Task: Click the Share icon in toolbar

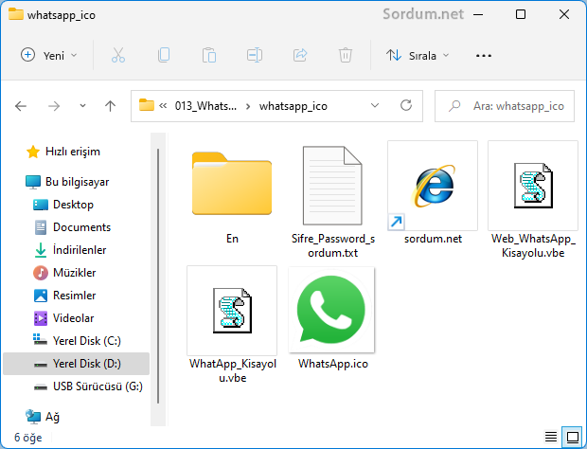Action: (300, 56)
